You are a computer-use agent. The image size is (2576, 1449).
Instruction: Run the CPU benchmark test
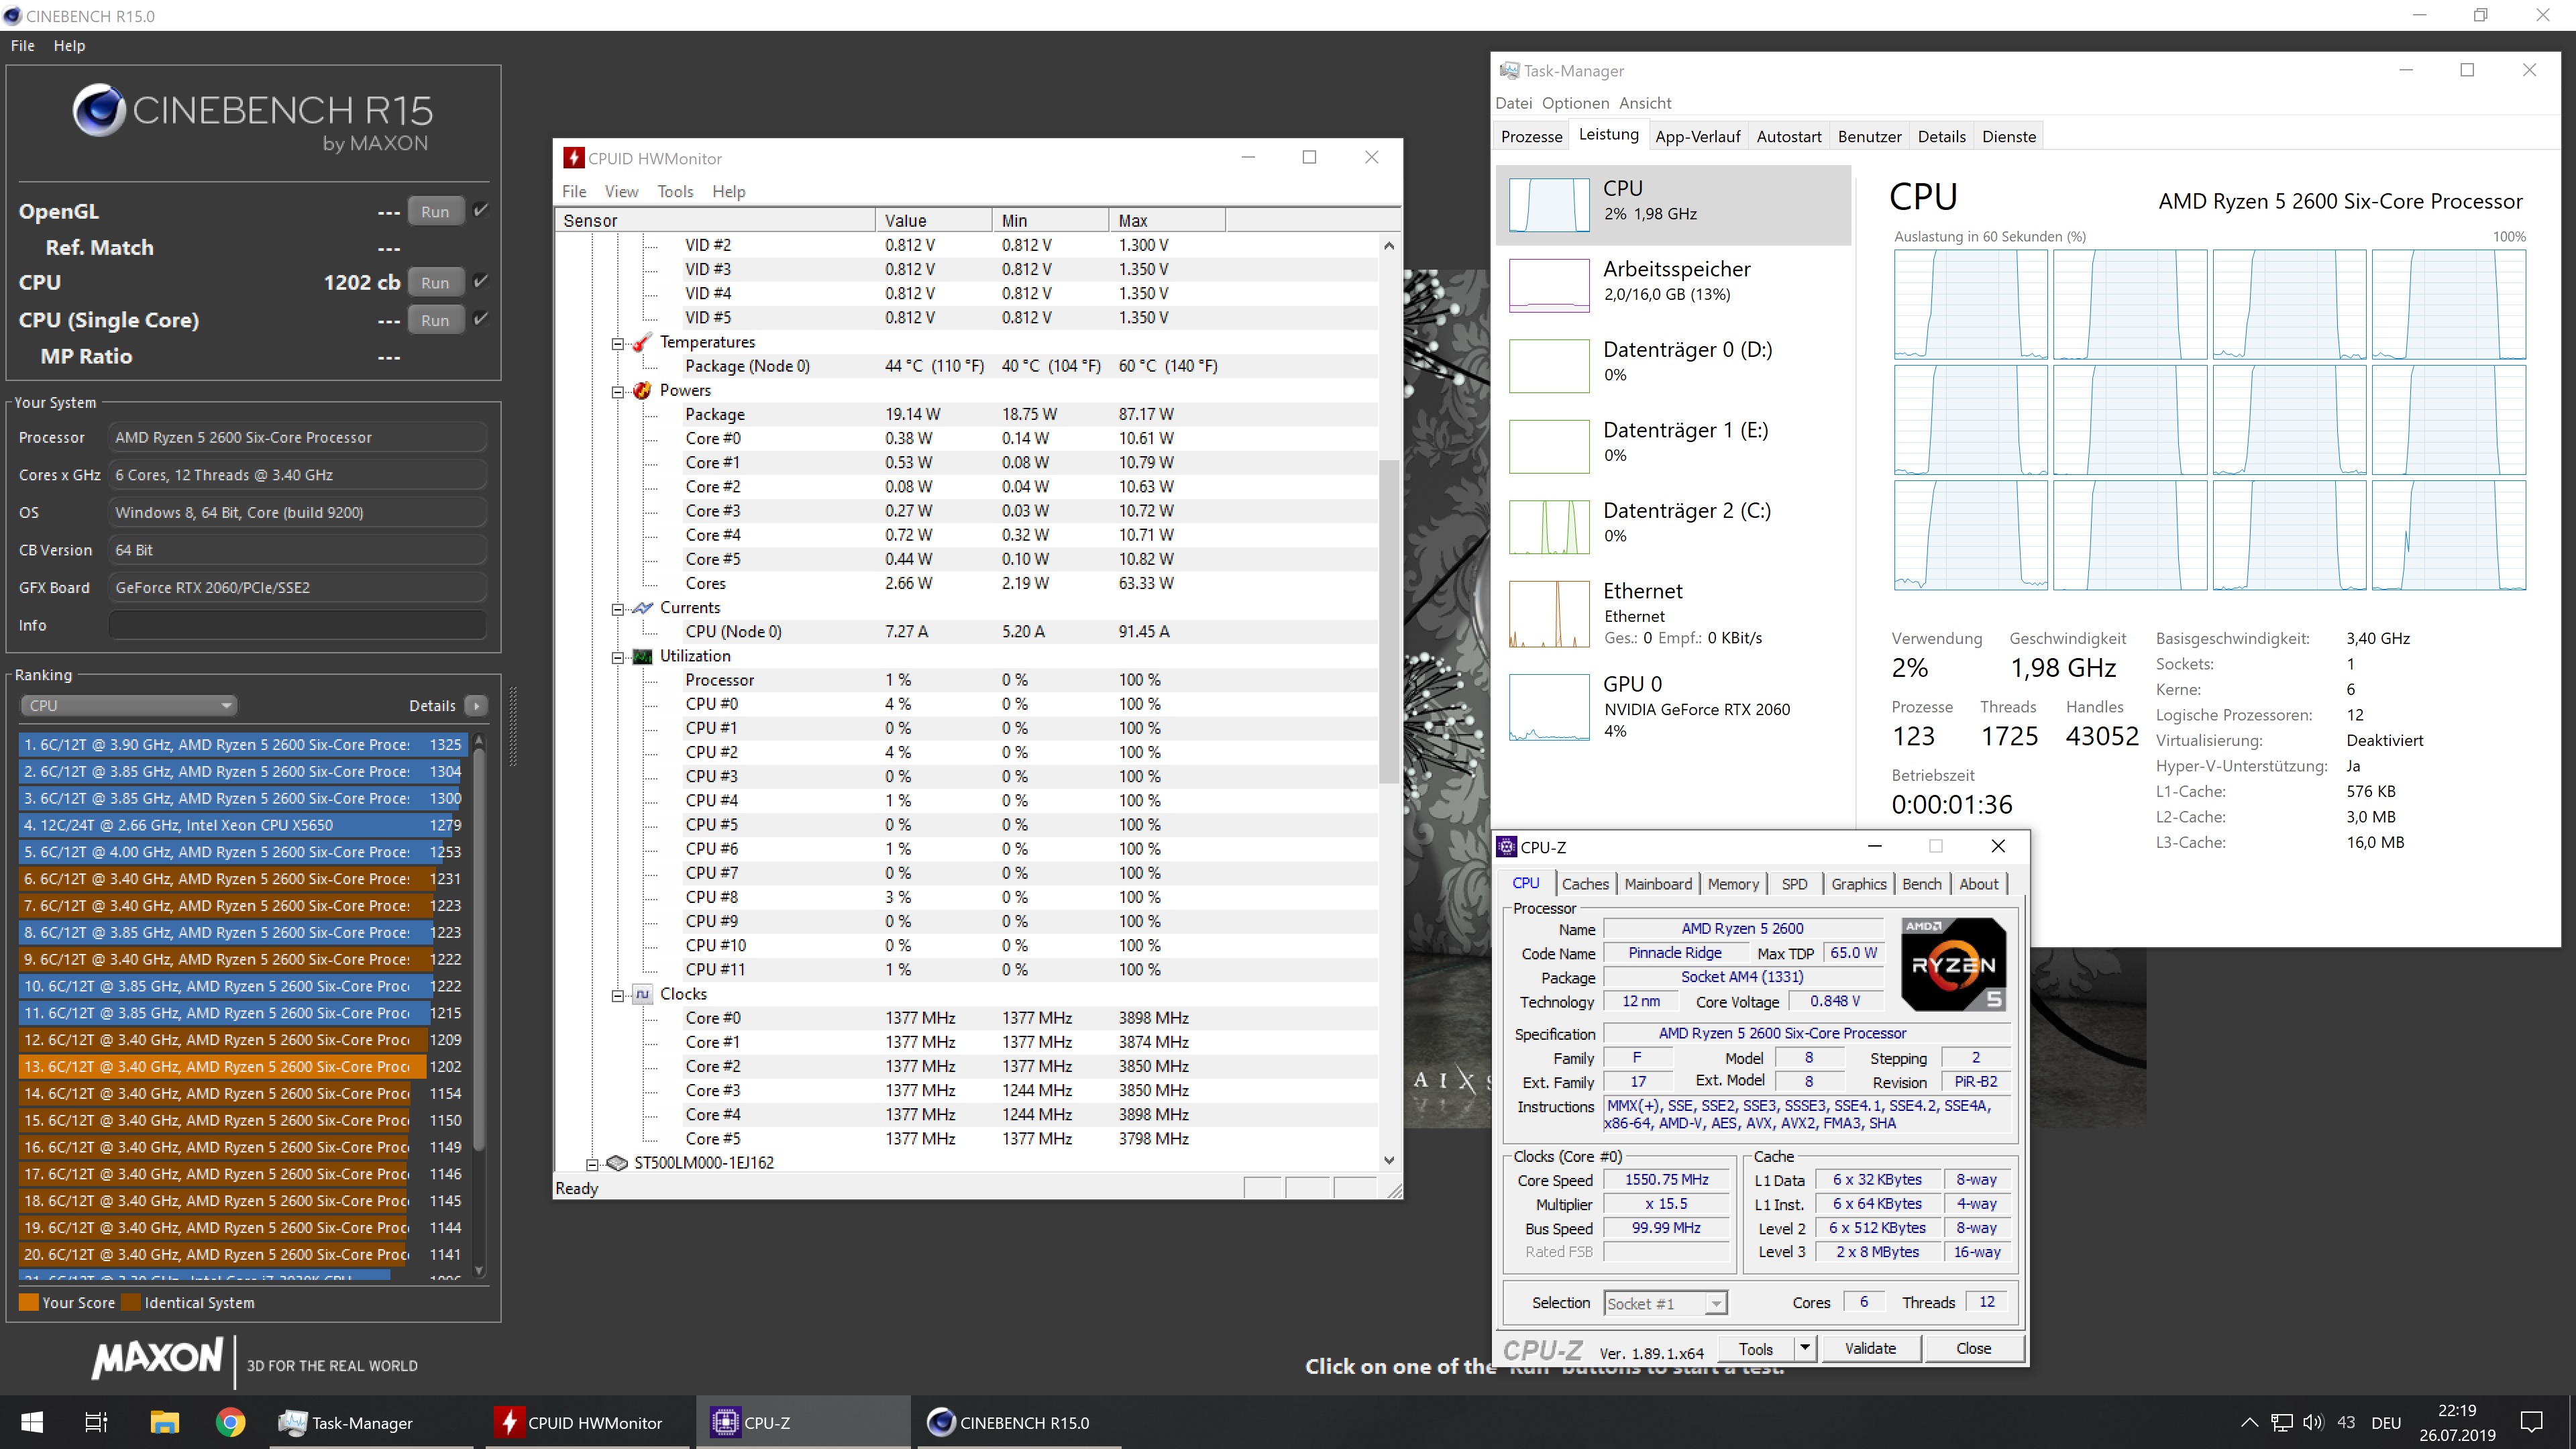coord(435,282)
